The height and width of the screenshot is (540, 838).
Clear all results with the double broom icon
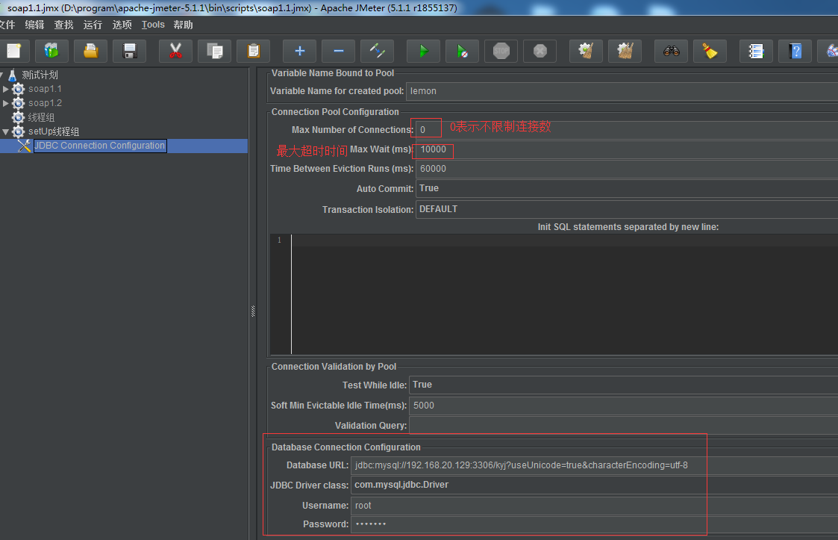pyautogui.click(x=625, y=51)
